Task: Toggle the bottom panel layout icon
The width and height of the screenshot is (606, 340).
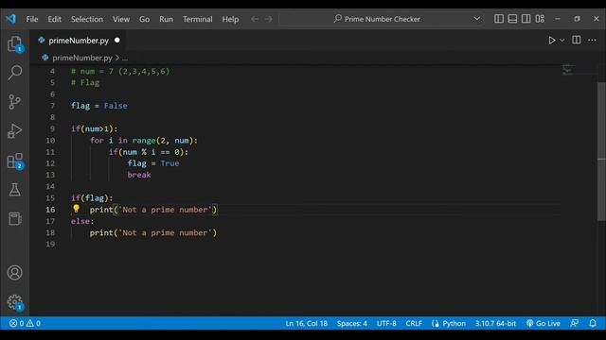Action: coord(512,19)
